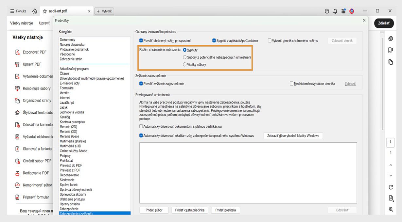Select JavaScript in the categories list
The width and height of the screenshot is (402, 222).
pos(67,103)
